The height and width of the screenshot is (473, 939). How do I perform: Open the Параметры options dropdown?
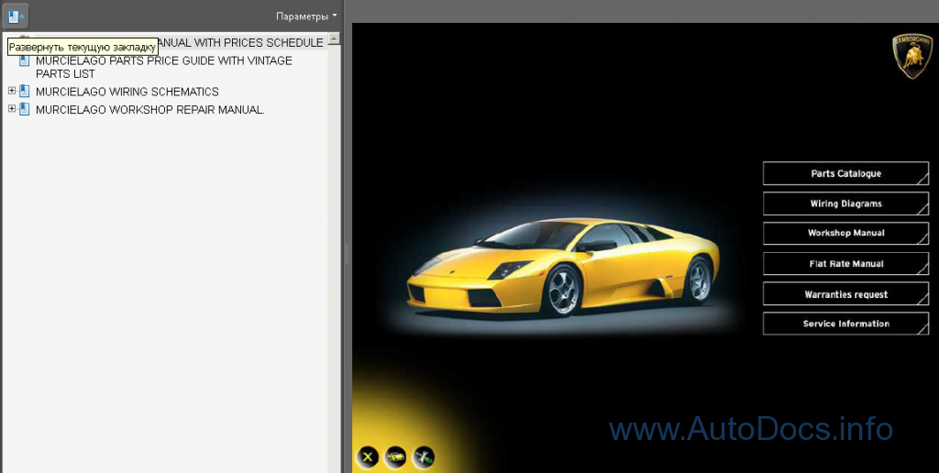[306, 16]
